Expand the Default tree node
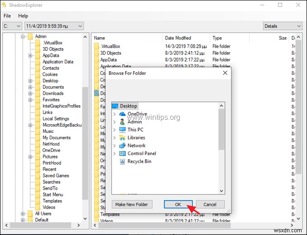Image resolution: width=307 pixels, height=235 pixels. click(23, 220)
